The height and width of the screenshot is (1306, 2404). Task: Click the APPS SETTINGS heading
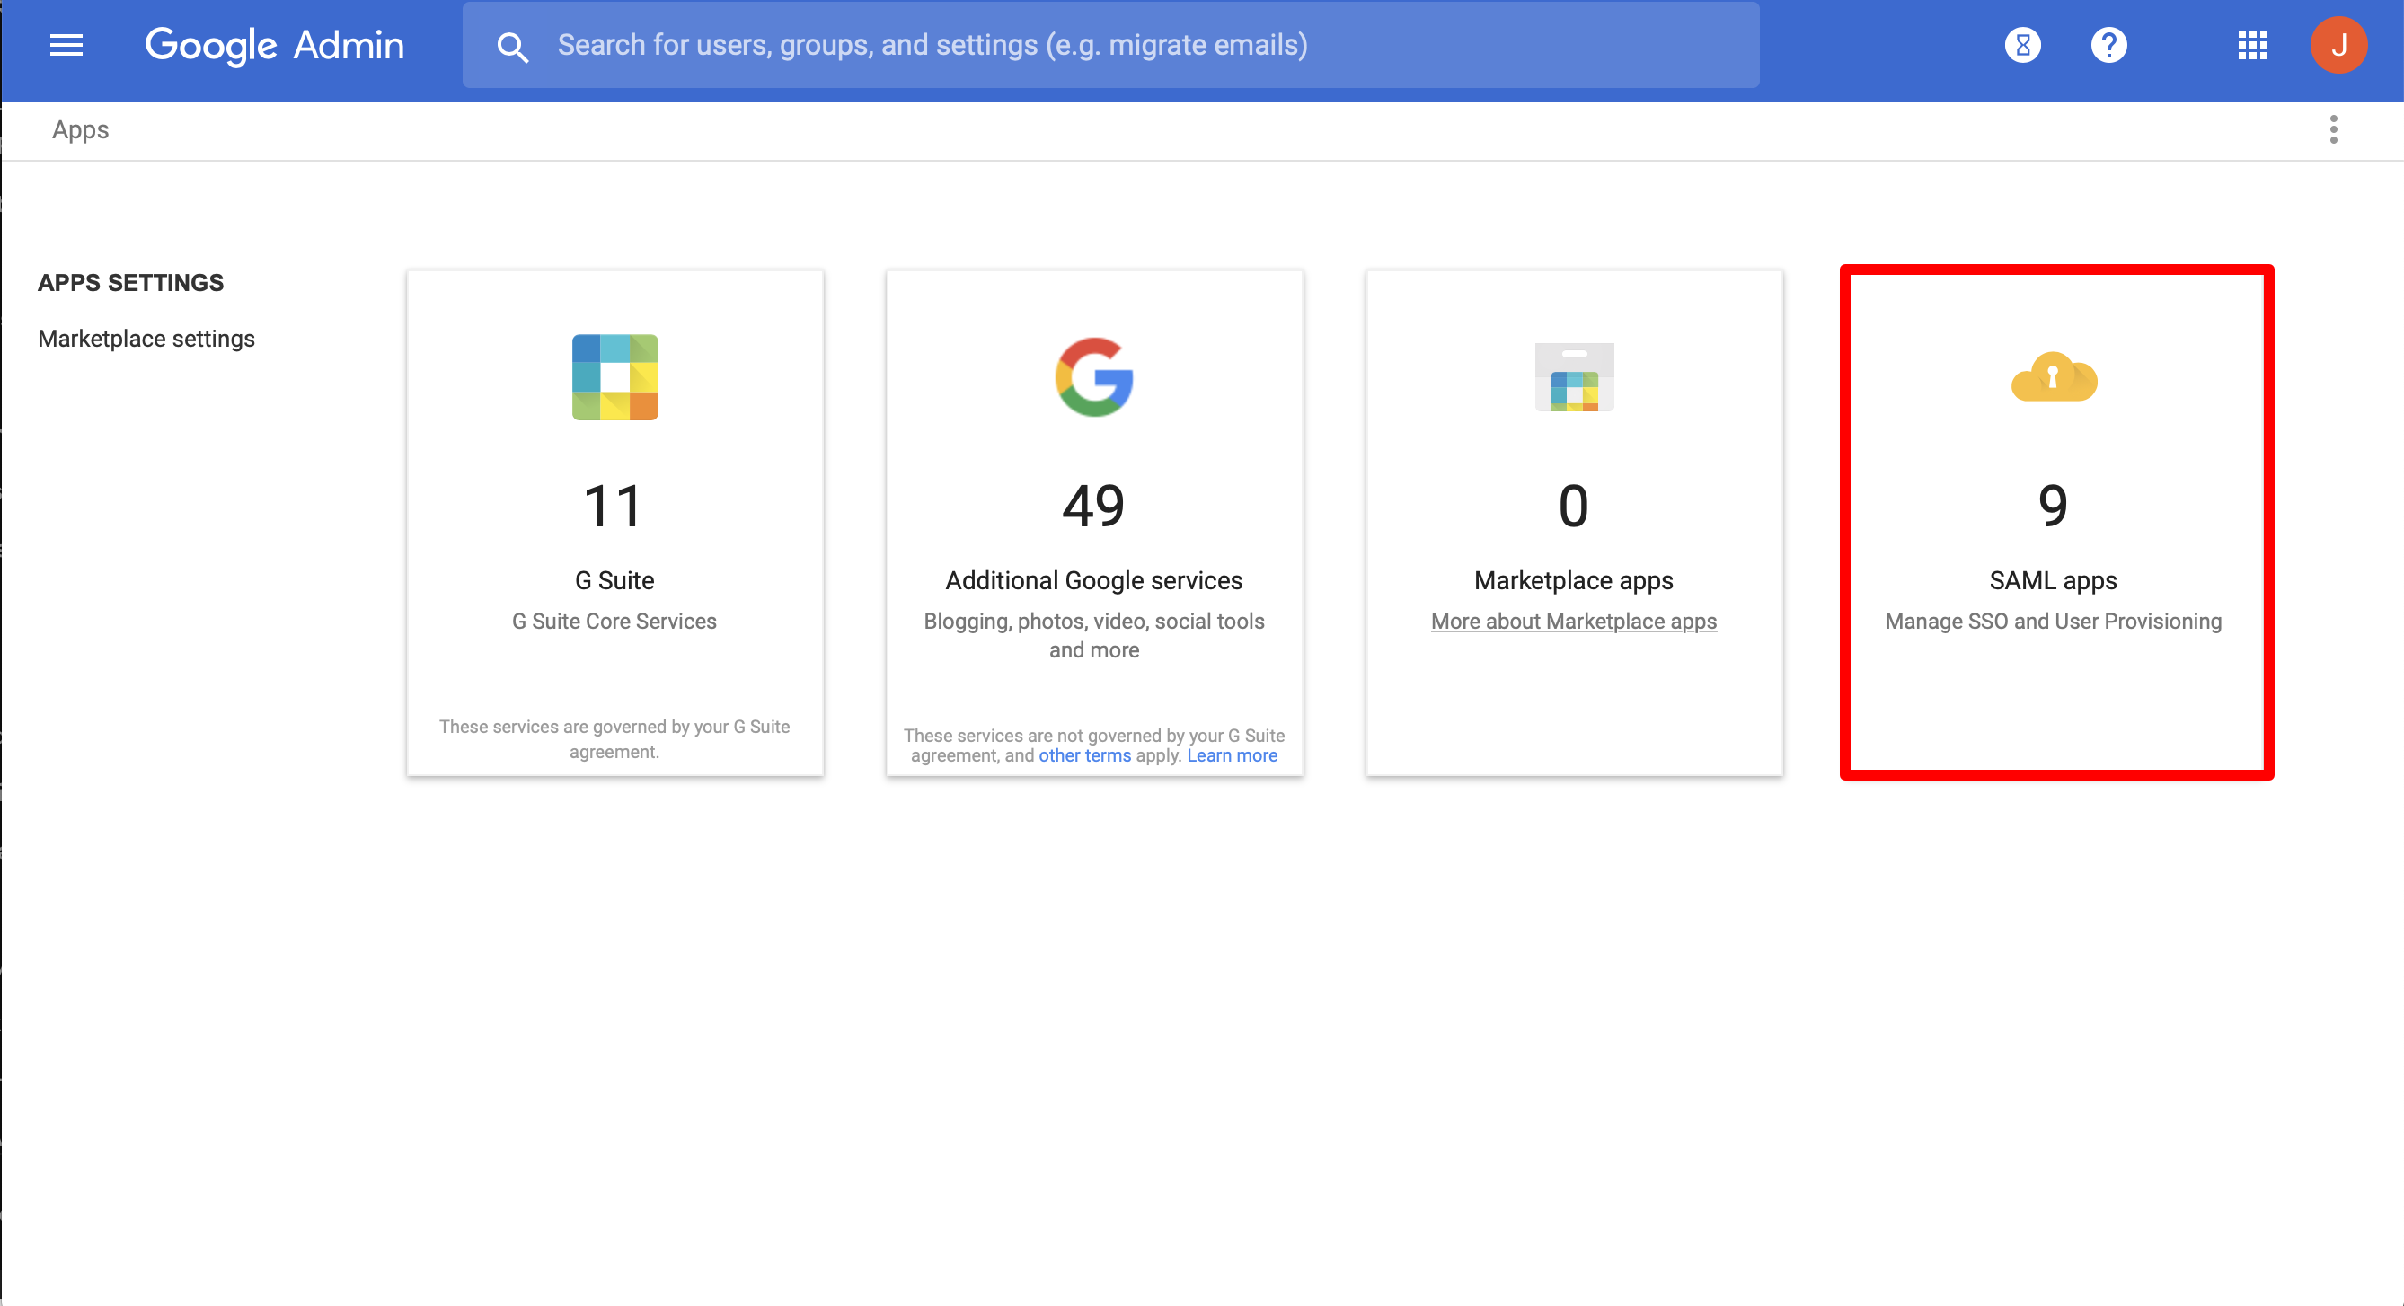130,283
